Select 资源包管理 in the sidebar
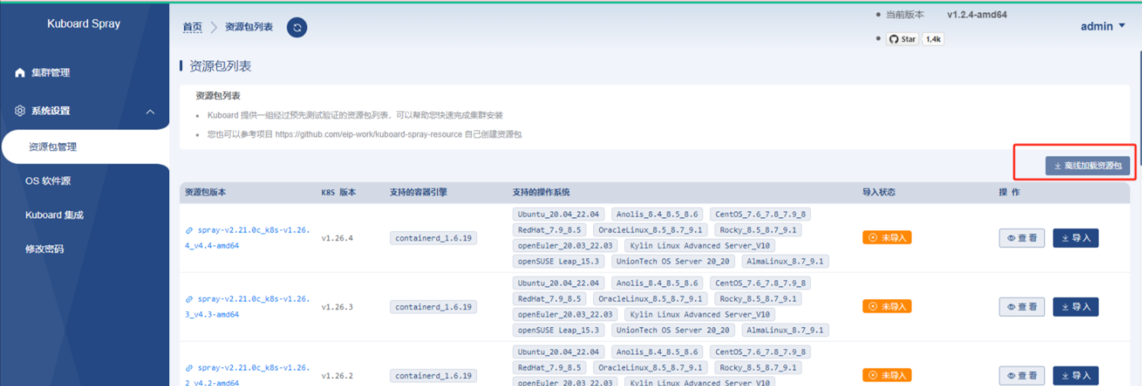This screenshot has height=386, width=1142. 52,147
